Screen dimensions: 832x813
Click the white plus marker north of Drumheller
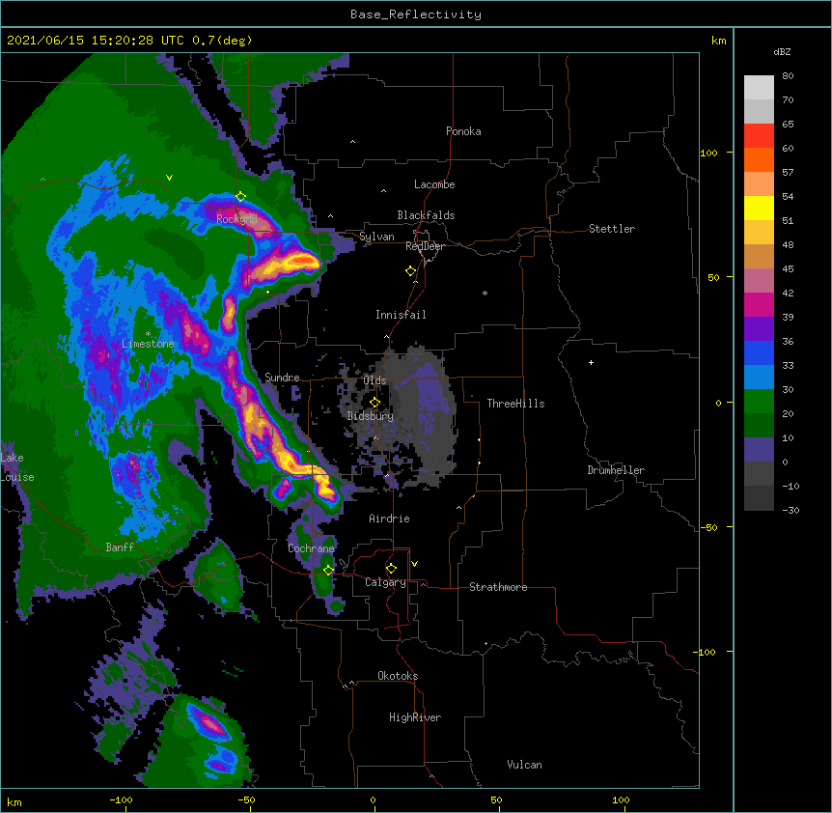point(591,362)
